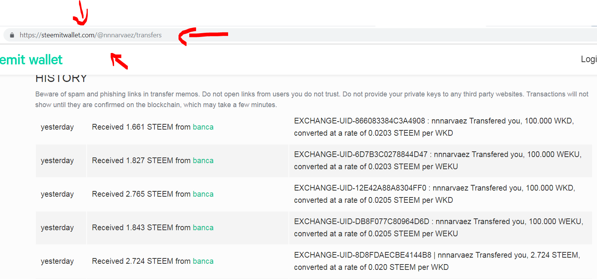Click memo EXCHANGE-UID-8D8FDAECBE4144B8

coord(437,261)
